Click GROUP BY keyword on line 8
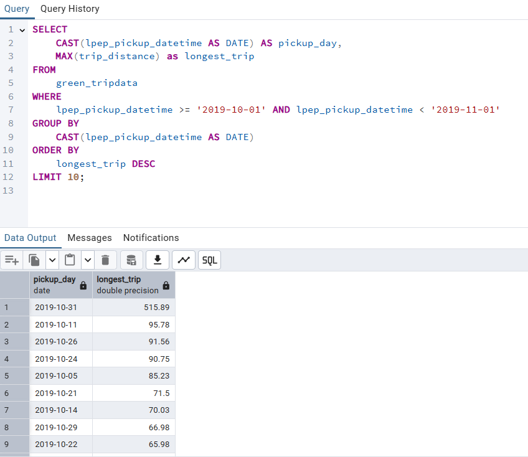This screenshot has height=457, width=528. 55,124
